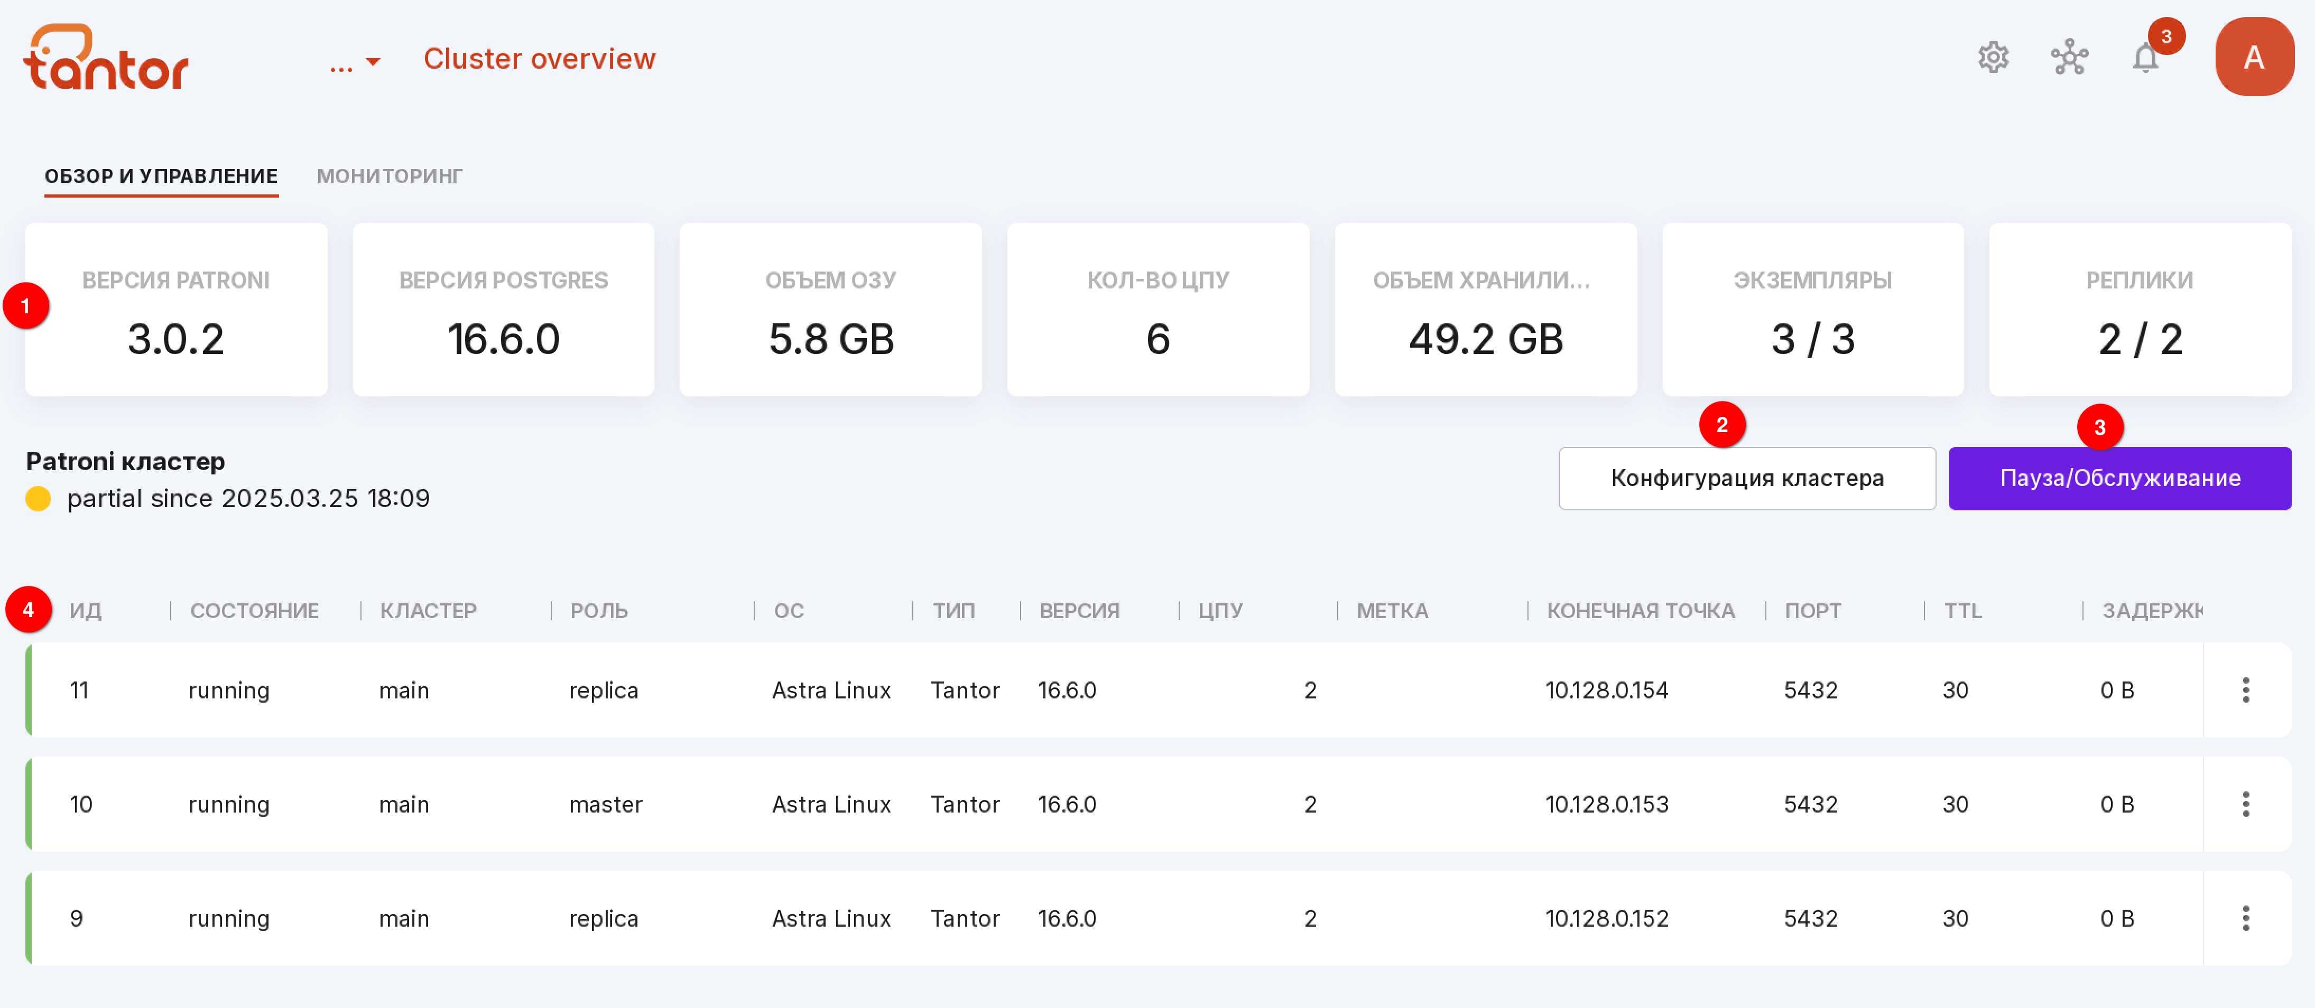Viewport: 2315px width, 1008px height.
Task: Sort by the ИД column header
Action: (86, 611)
